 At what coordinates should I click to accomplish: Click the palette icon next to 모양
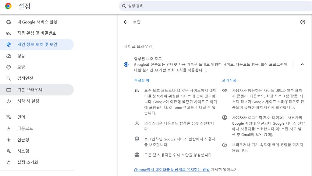(x=9, y=67)
